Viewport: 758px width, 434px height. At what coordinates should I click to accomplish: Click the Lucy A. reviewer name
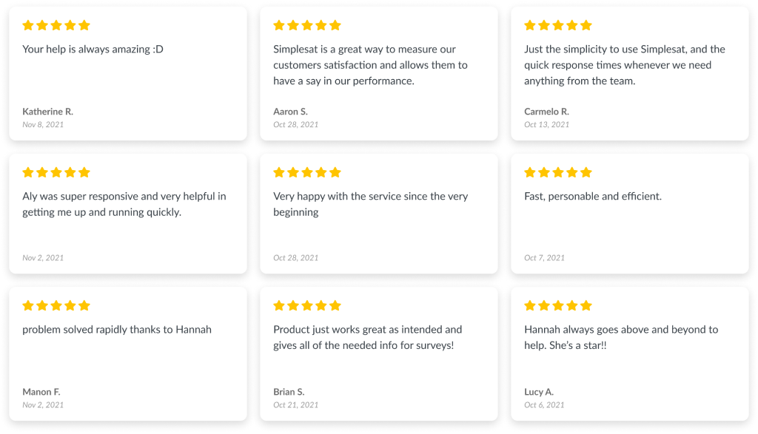pyautogui.click(x=539, y=392)
